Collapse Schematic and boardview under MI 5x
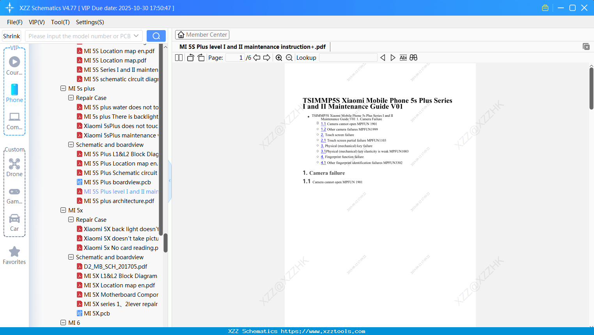Image resolution: width=594 pixels, height=335 pixels. coord(71,257)
